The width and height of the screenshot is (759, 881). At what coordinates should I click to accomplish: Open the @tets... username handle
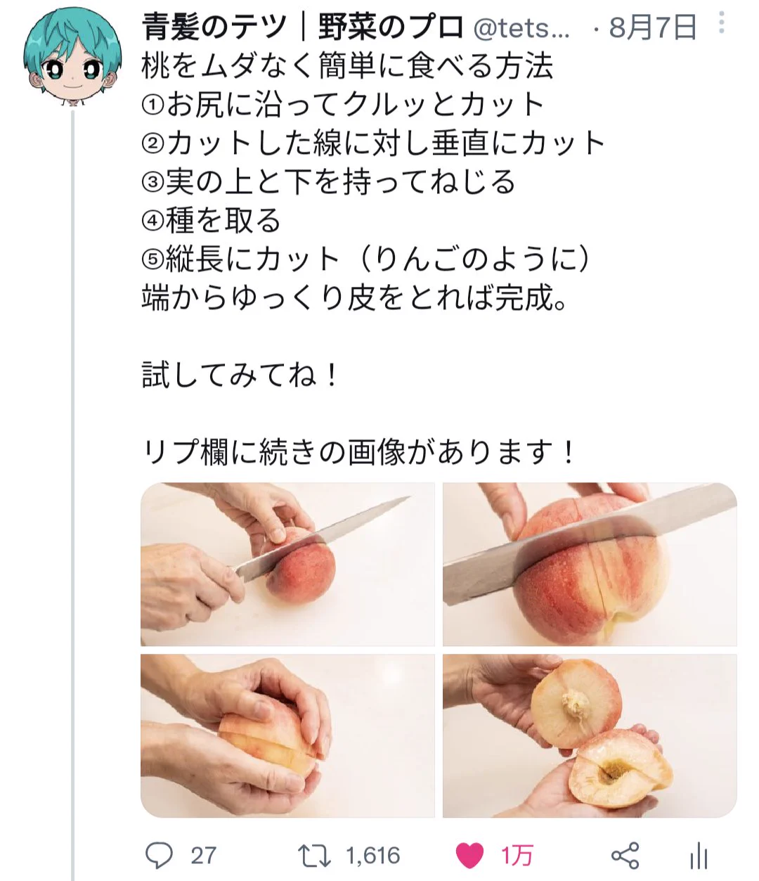tap(522, 27)
